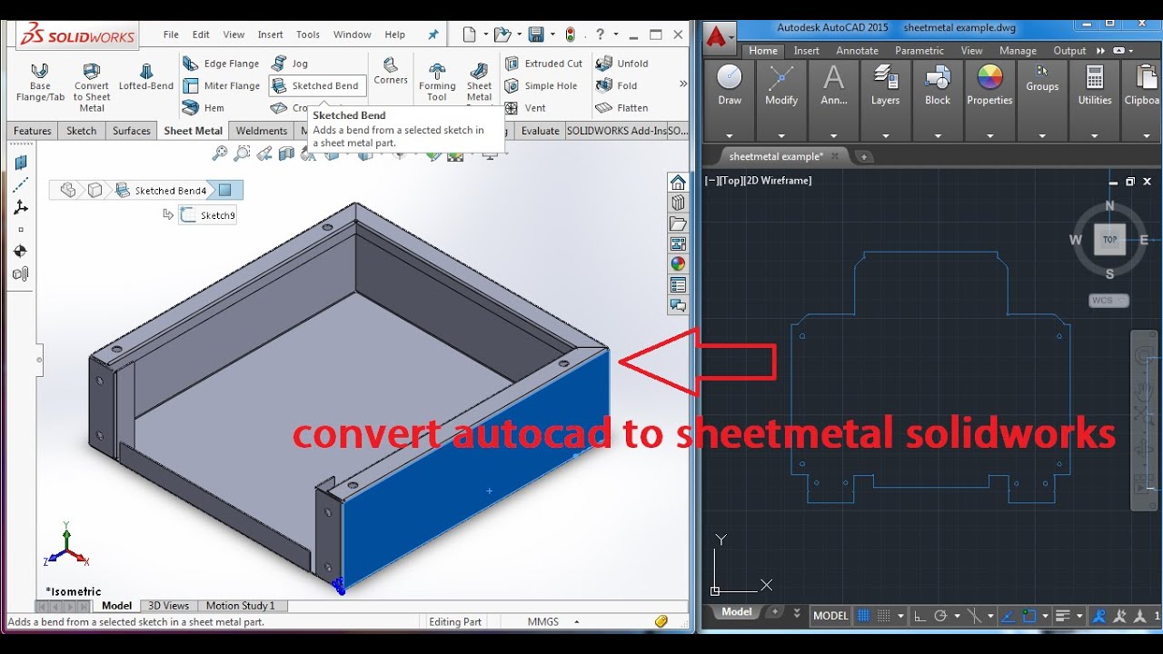Screen dimensions: 1163x654
Task: Choose the Lofted-Bend tool
Action: coord(145,77)
